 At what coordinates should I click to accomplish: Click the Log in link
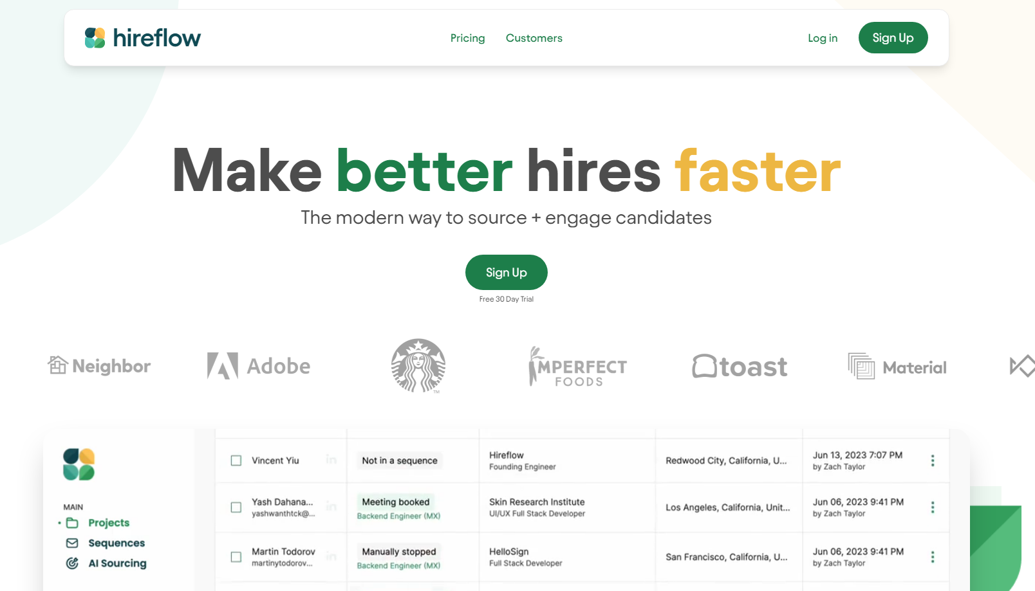(823, 38)
